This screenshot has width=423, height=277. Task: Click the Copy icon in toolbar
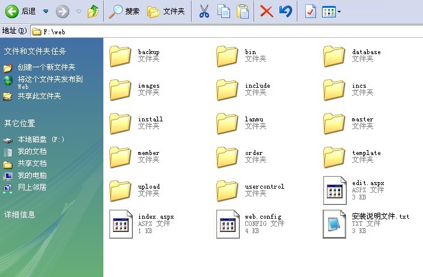click(224, 11)
